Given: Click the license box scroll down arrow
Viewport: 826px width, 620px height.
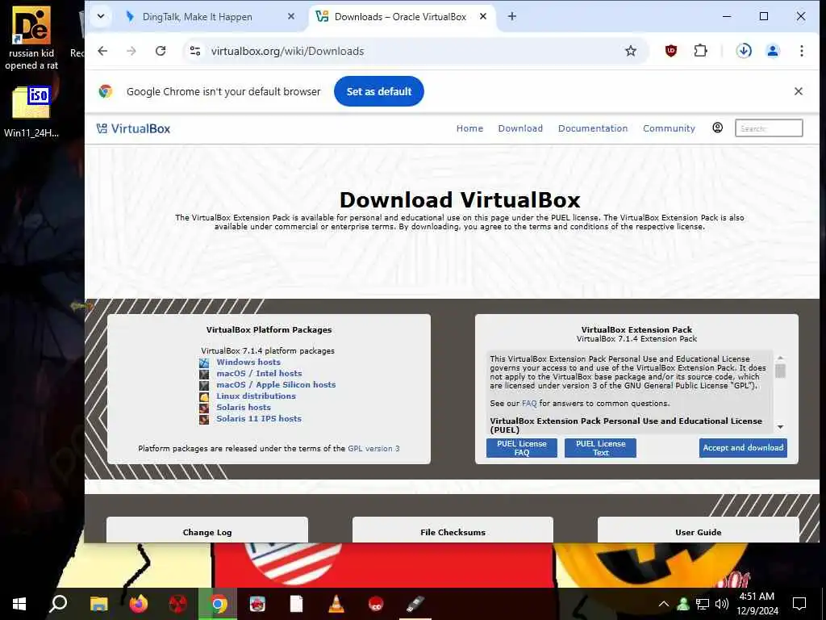Looking at the screenshot, I should 780,427.
